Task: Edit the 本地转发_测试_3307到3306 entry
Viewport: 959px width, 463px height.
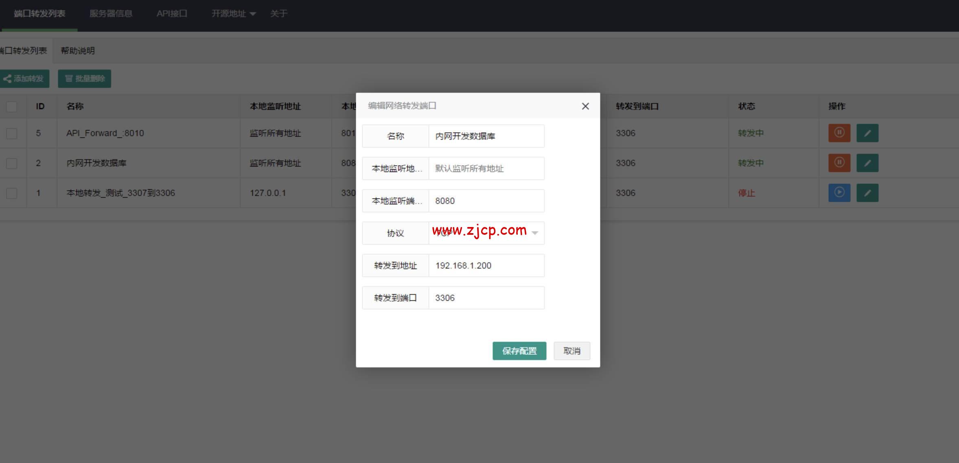Action: (867, 192)
